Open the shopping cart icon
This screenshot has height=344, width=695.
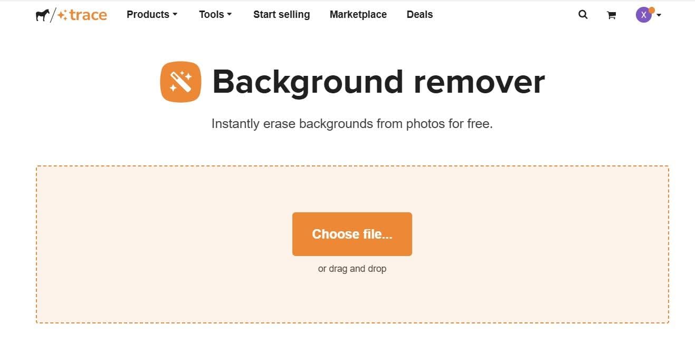coord(611,15)
